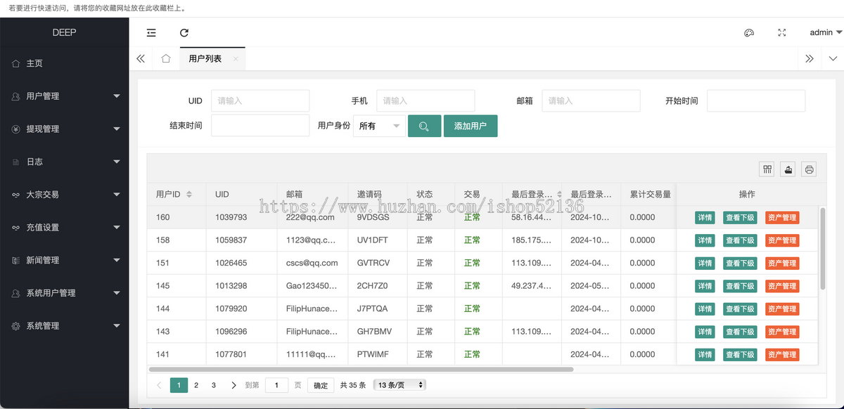Toggle the fullscreen icon
The width and height of the screenshot is (844, 409).
[781, 32]
